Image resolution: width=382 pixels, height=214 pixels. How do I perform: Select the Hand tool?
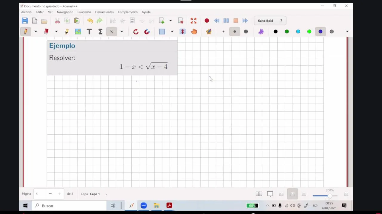[x=194, y=32]
